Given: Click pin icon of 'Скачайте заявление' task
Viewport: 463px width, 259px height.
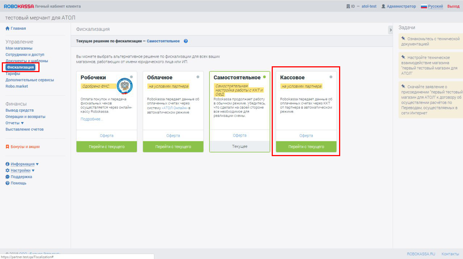Looking at the screenshot, I should click(x=404, y=86).
